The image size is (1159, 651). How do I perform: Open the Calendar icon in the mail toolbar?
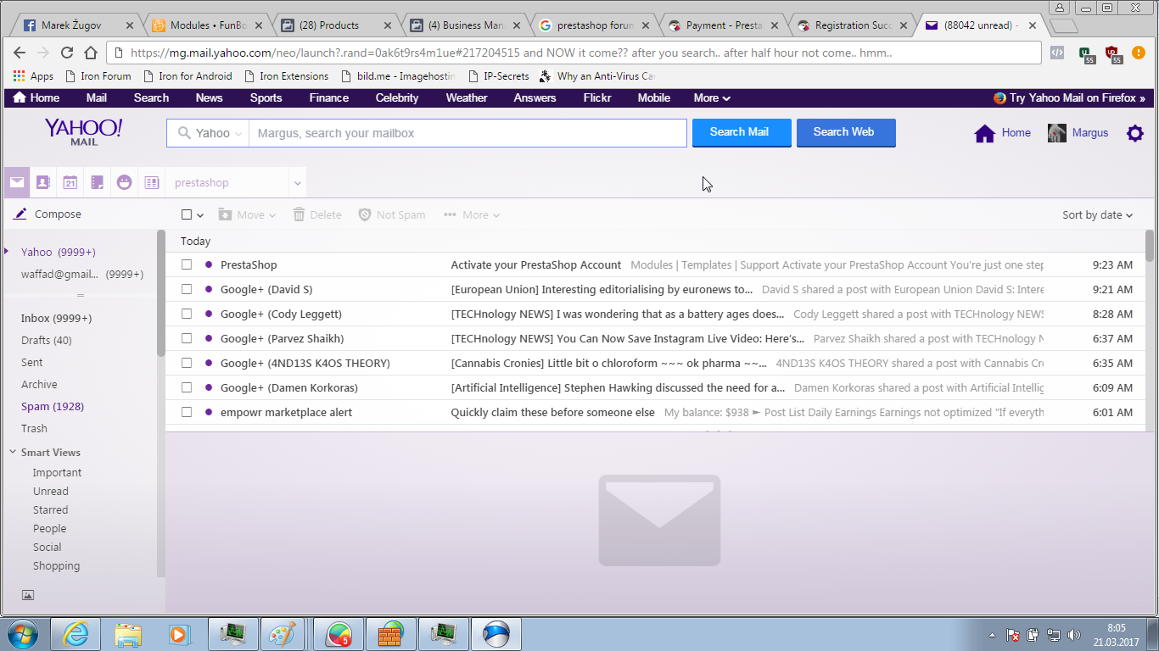click(70, 182)
